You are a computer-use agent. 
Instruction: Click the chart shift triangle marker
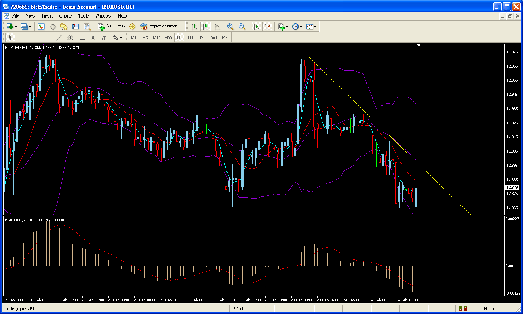(x=418, y=46)
